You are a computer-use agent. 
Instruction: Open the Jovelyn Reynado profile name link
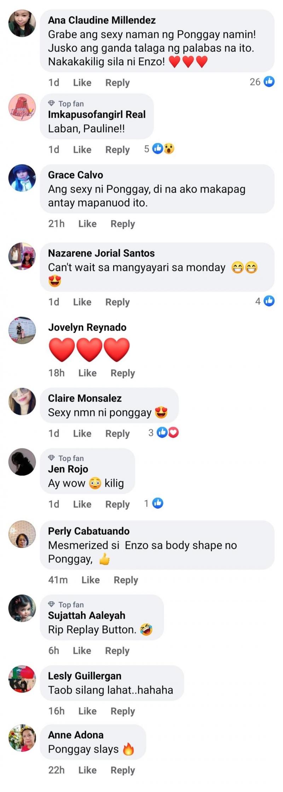coord(87,327)
